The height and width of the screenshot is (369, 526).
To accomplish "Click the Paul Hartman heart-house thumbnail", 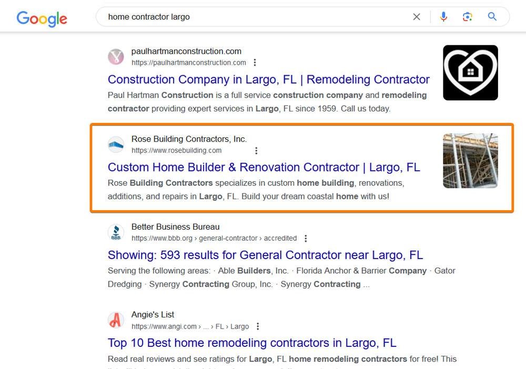I will point(470,73).
